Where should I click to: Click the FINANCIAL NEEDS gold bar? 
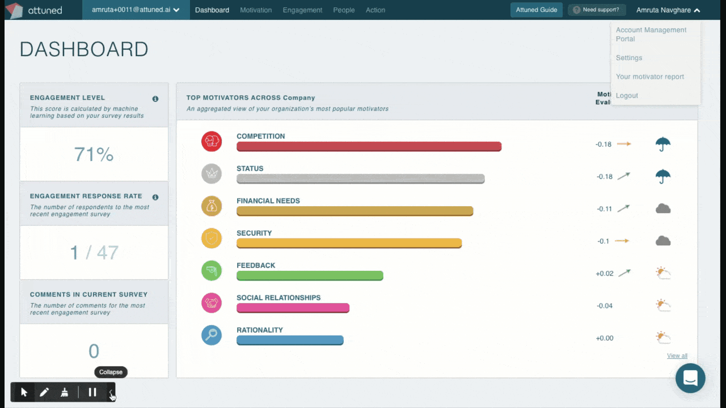click(354, 211)
